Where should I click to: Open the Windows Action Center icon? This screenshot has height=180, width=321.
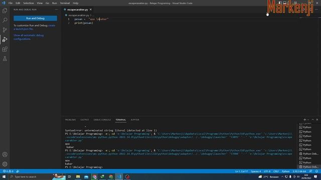coord(315,176)
